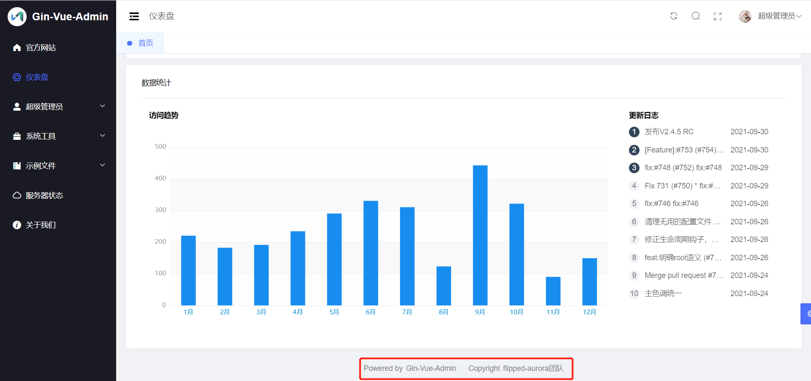Open 关于我们 menu item

(58, 225)
